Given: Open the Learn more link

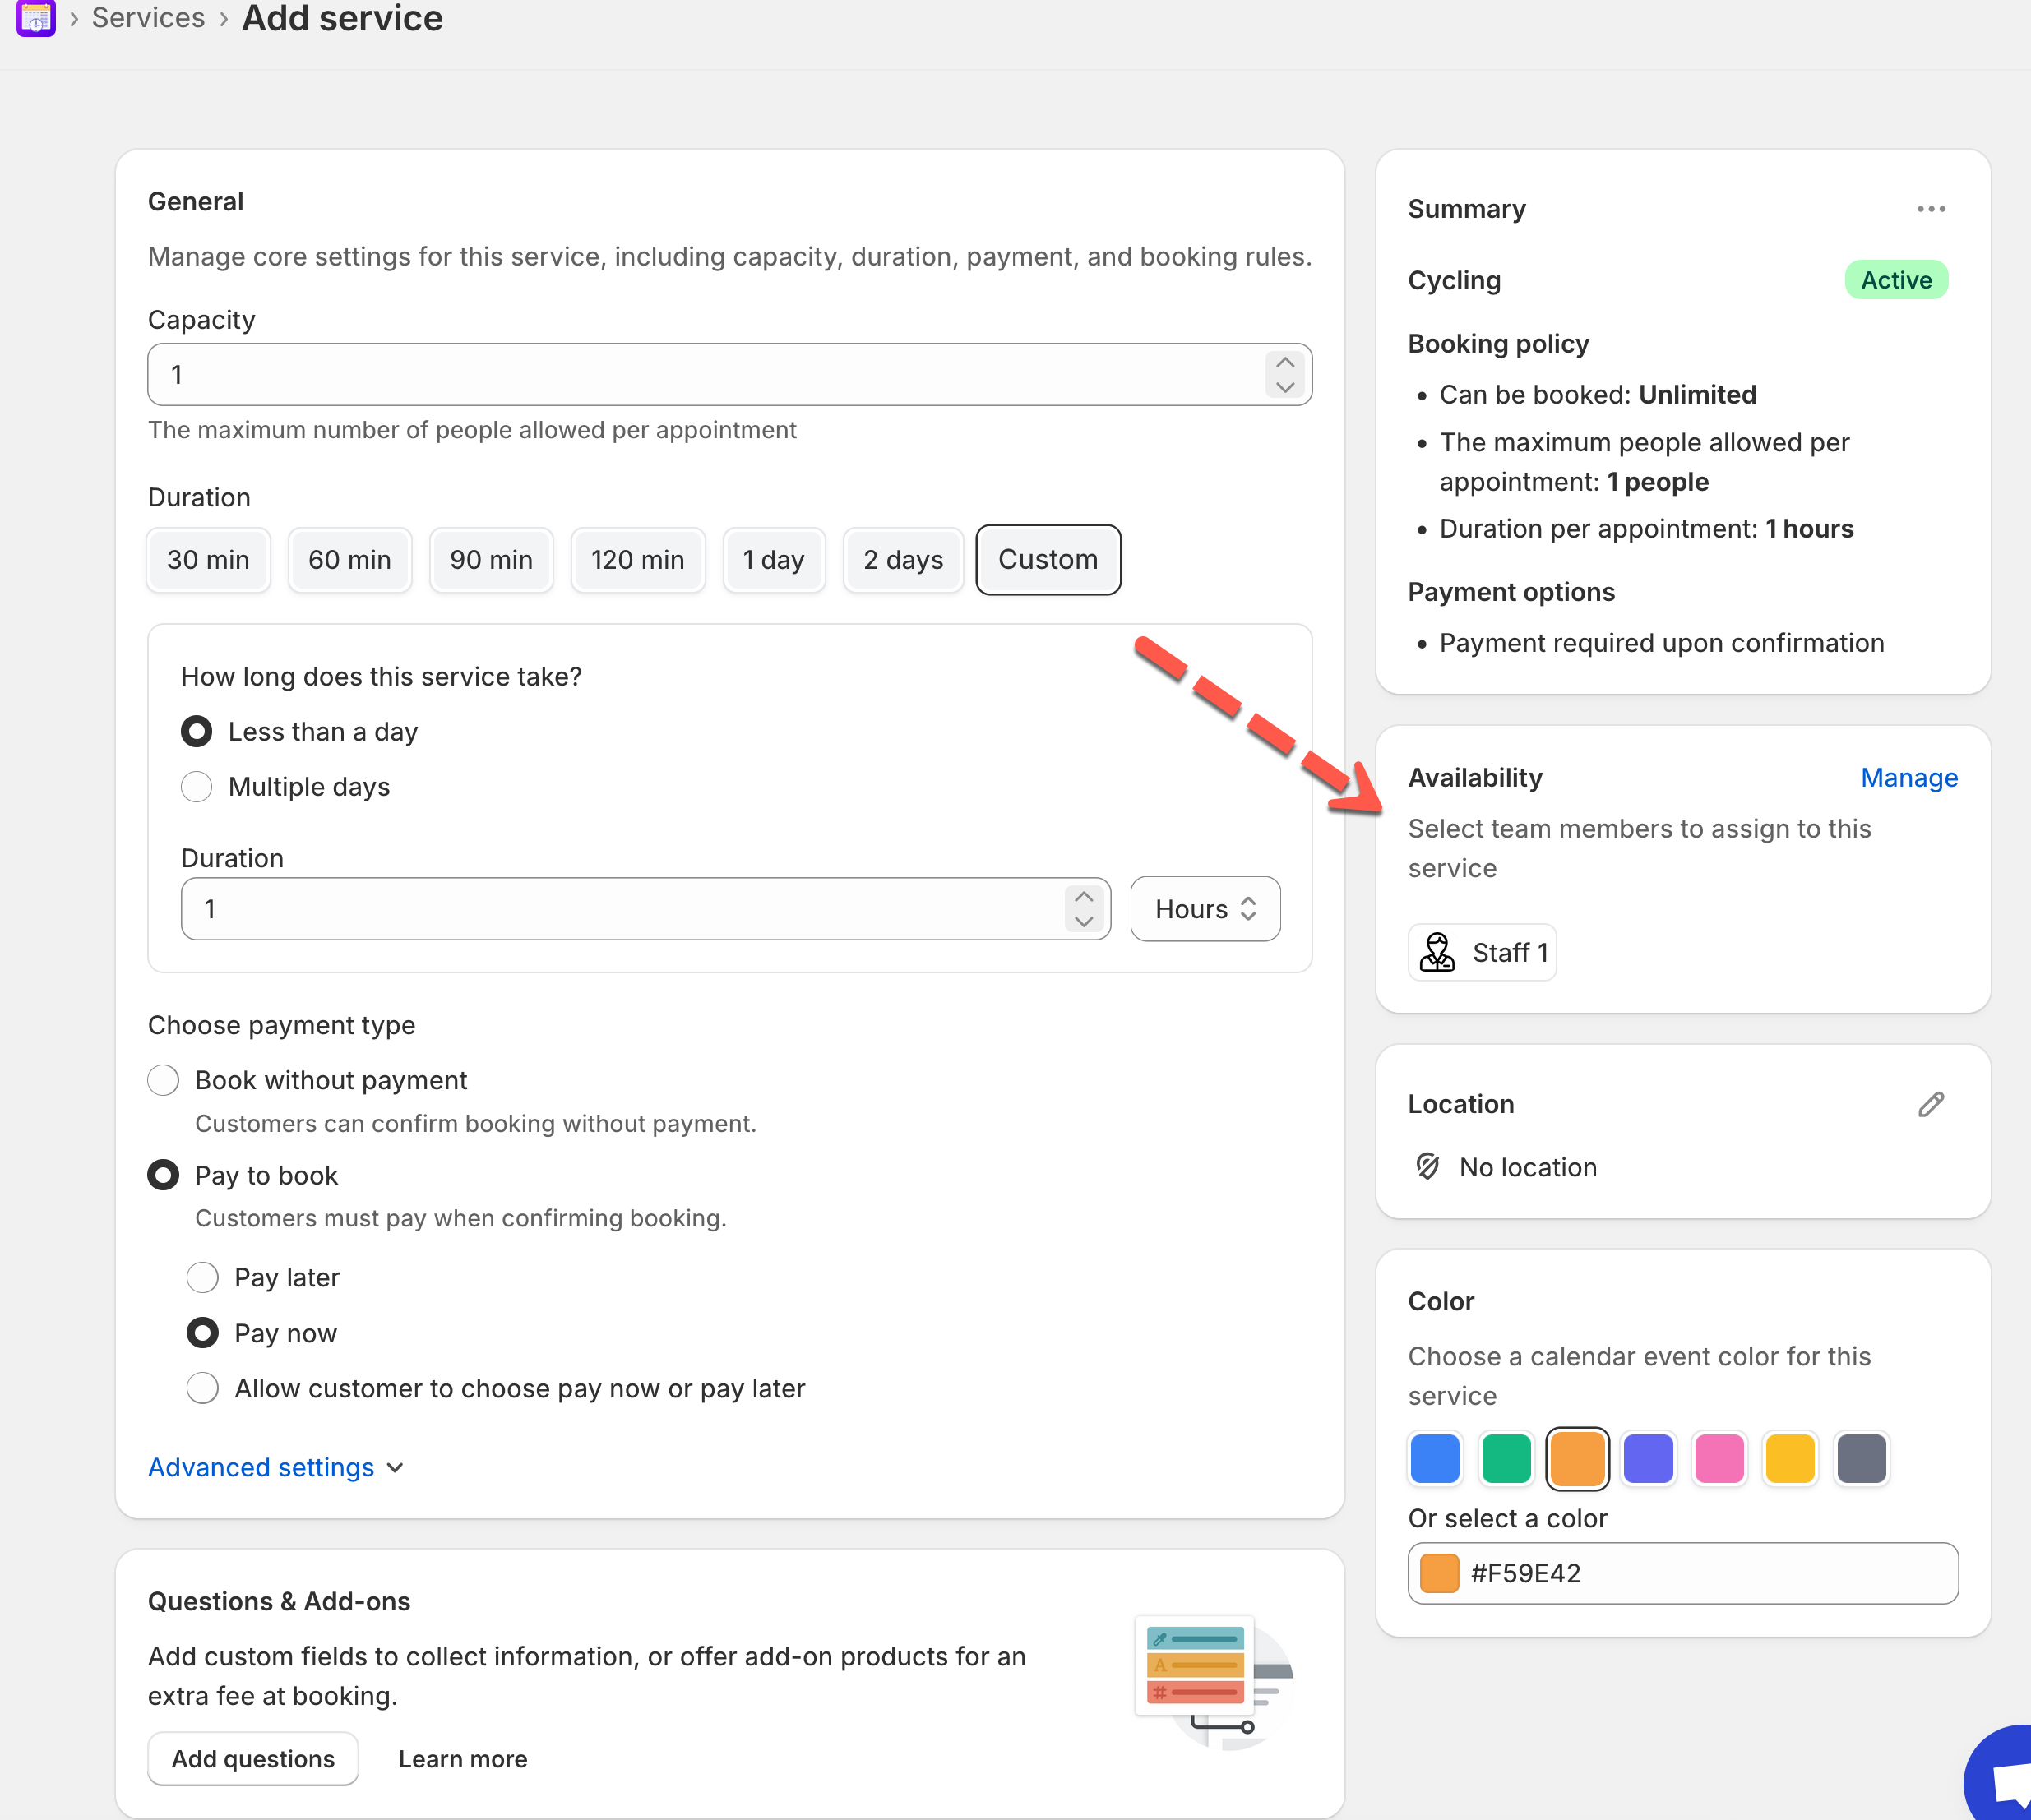Looking at the screenshot, I should (x=462, y=1759).
